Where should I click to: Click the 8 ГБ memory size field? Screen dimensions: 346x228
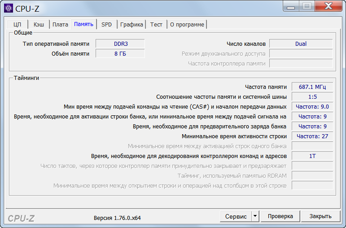[120, 54]
